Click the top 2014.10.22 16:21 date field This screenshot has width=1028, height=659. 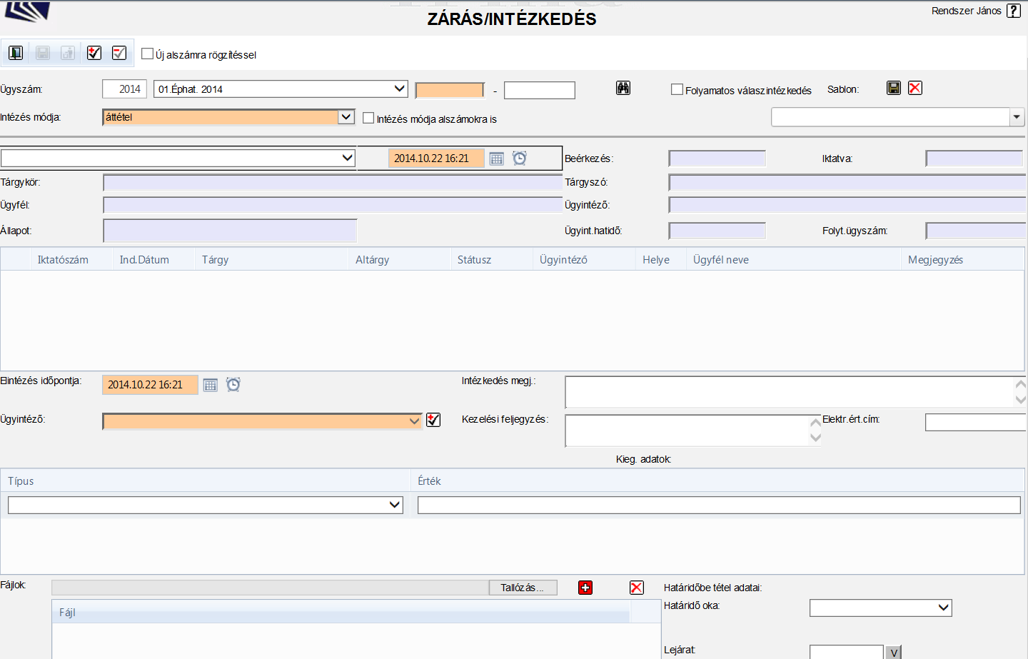[436, 159]
